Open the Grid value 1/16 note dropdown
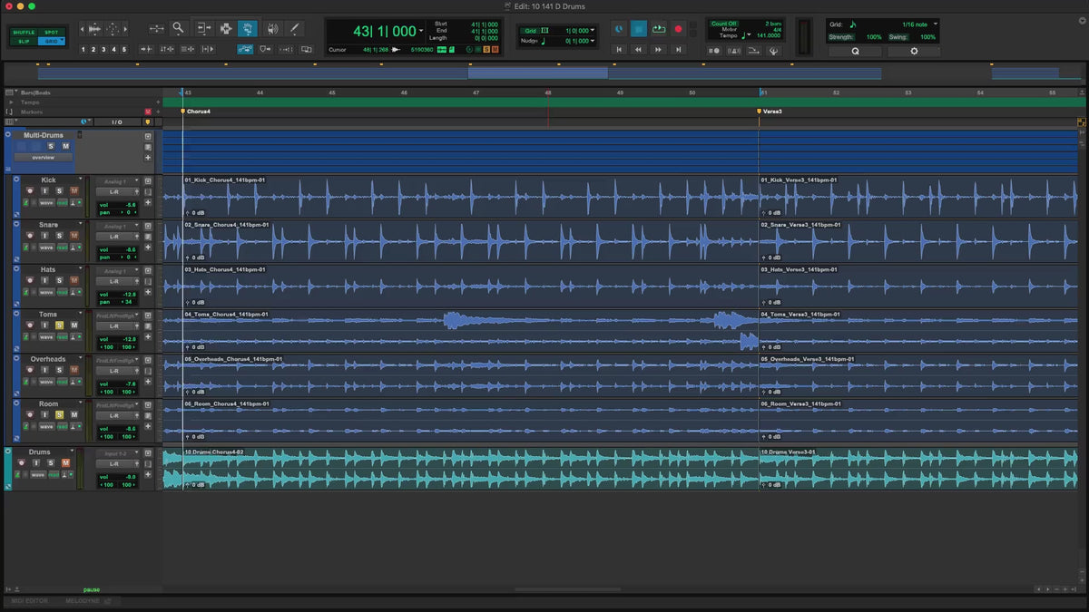The image size is (1089, 612). (936, 24)
